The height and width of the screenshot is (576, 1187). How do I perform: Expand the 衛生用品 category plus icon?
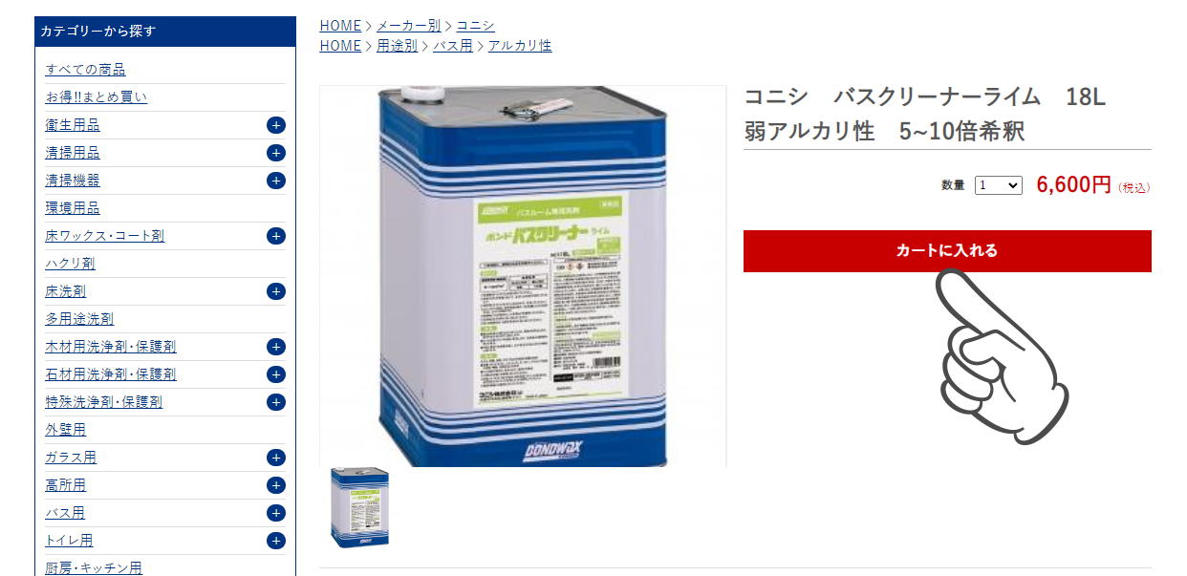click(276, 125)
